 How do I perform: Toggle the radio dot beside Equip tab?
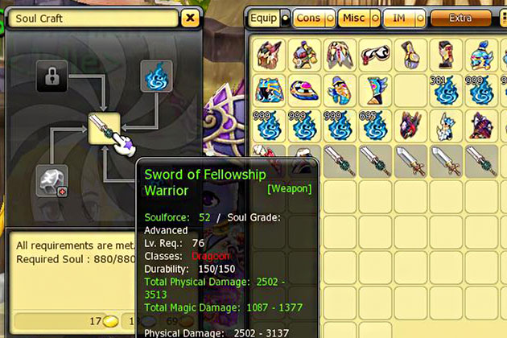(285, 19)
